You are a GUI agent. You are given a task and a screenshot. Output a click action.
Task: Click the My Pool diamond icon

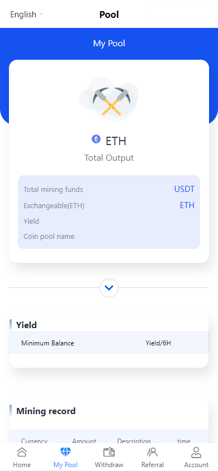(x=65, y=452)
